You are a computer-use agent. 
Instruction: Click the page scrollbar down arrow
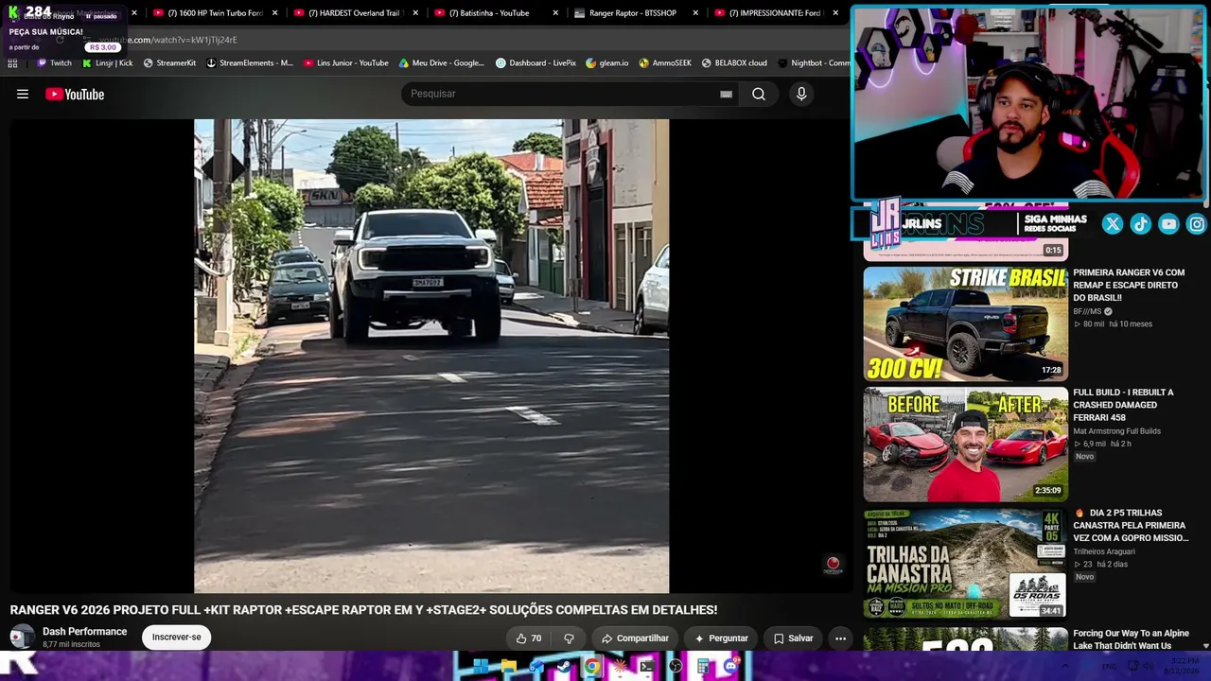[x=1205, y=646]
